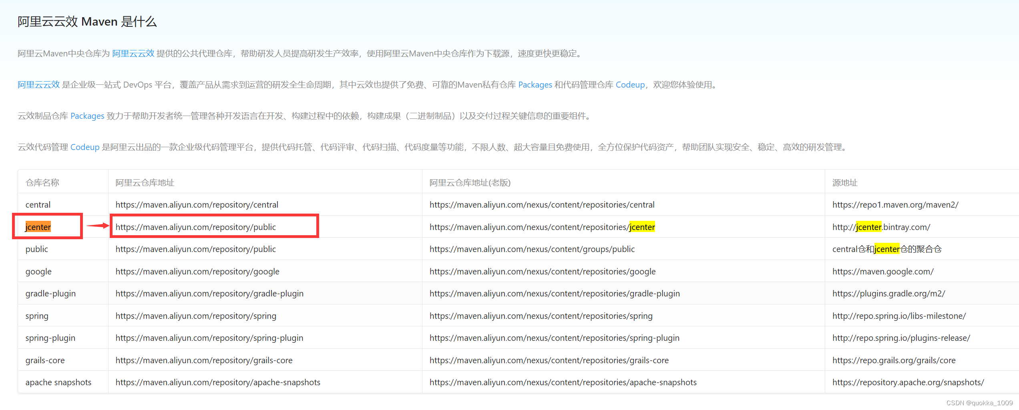Select the highlighted jcenter repository name
This screenshot has width=1019, height=410.
pyautogui.click(x=38, y=226)
